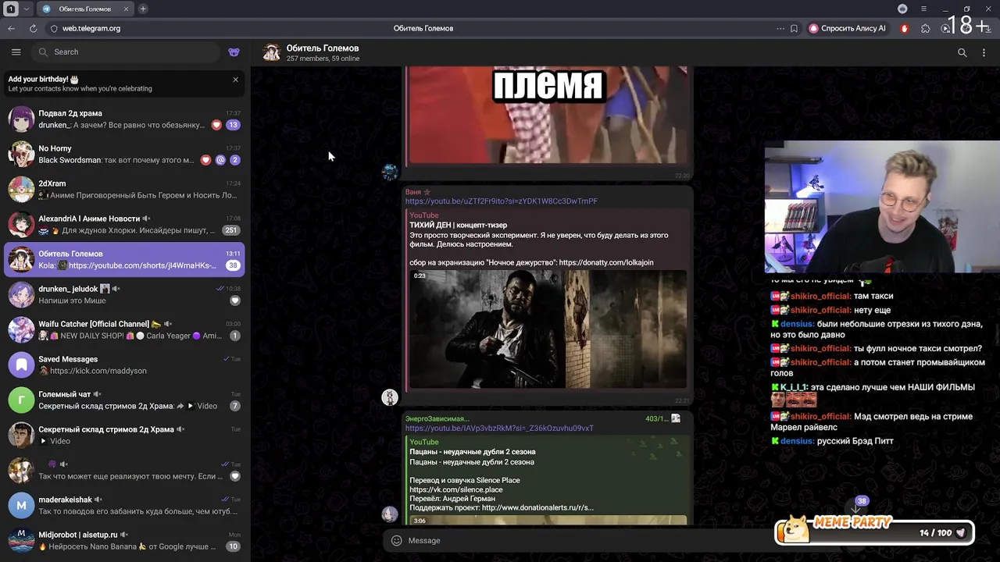This screenshot has height=562, width=1000.
Task: Open the emoji picker in message box
Action: tap(396, 540)
